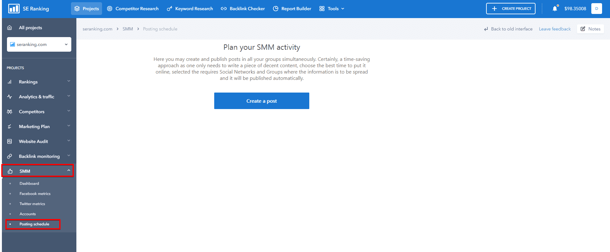The height and width of the screenshot is (252, 610).
Task: Click the Competitors people icon
Action: 10,112
